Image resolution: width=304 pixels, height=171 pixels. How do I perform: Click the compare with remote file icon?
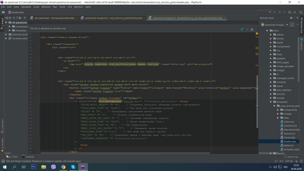click(x=242, y=29)
